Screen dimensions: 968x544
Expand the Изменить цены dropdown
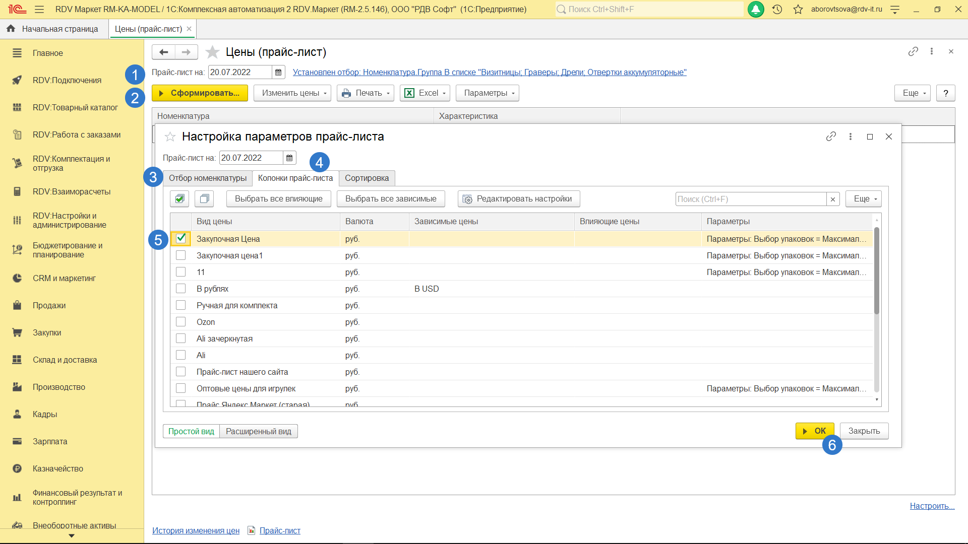(292, 93)
